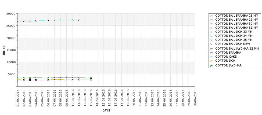This screenshot has width=262, height=115.
Task: Click the 20-06-2016 date label
Action: pyautogui.click(x=134, y=98)
